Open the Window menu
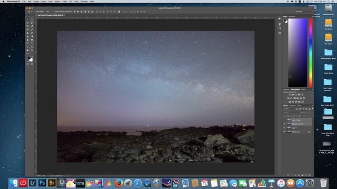 [x=84, y=1]
